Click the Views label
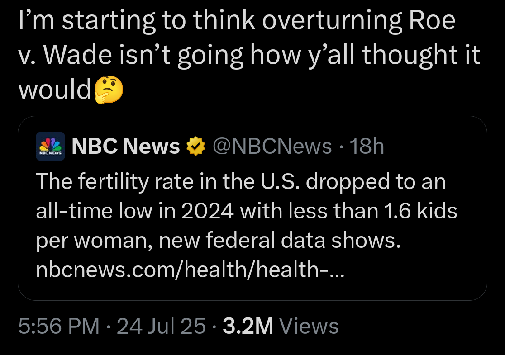Screen dimensions: 505x355 [x=309, y=326]
